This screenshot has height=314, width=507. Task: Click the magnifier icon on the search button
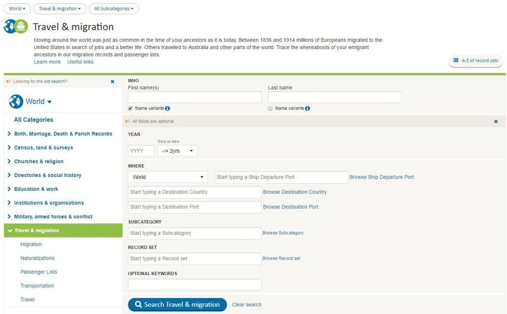pos(138,304)
